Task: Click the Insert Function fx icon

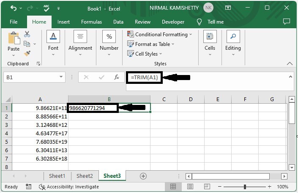Action: [x=117, y=77]
